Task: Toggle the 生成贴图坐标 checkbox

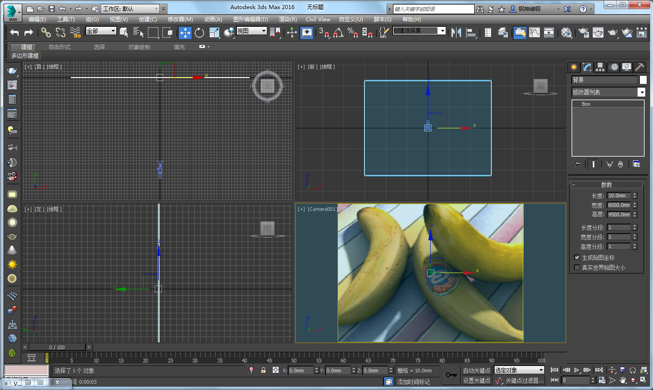Action: tap(577, 258)
